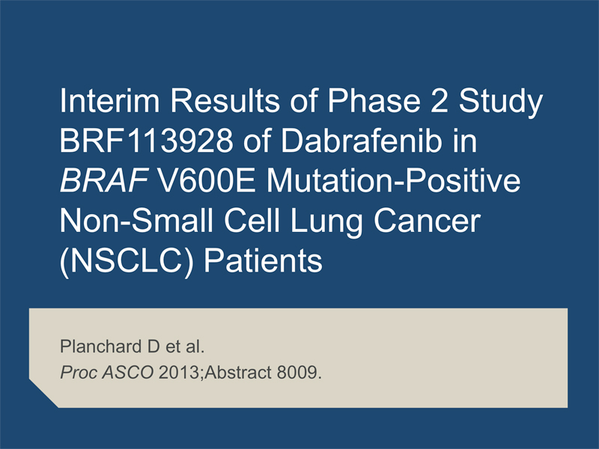The width and height of the screenshot is (599, 449).
Task: Select the "2013;Abstract 8009." text
Action: [240, 372]
